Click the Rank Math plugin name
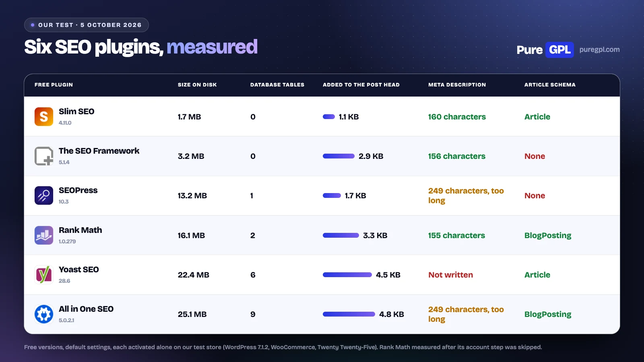This screenshot has width=644, height=362. click(80, 230)
